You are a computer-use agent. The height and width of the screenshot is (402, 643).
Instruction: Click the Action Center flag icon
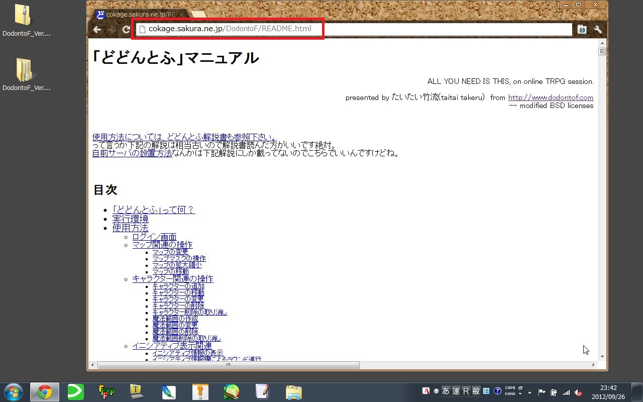(x=542, y=392)
